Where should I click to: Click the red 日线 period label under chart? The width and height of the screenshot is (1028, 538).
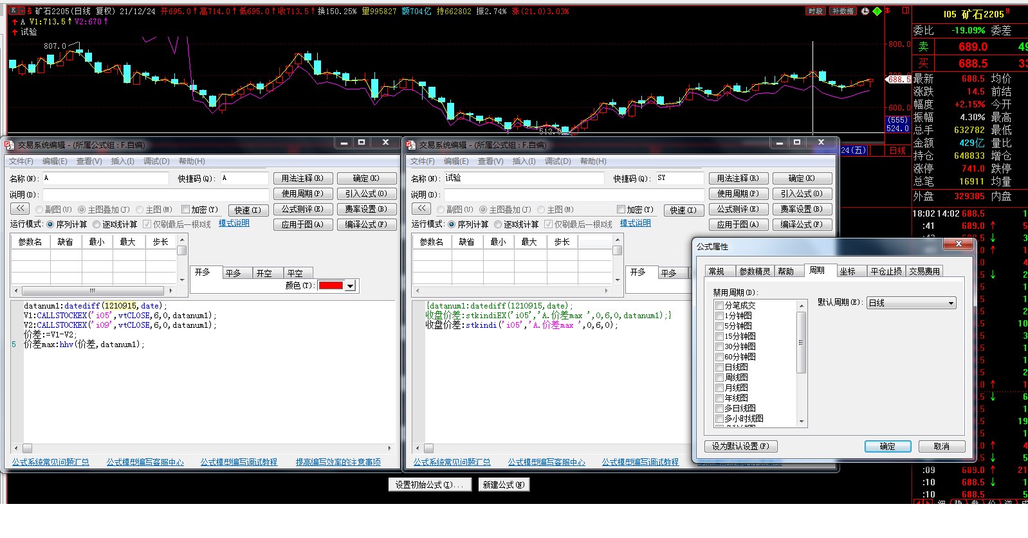[x=897, y=150]
